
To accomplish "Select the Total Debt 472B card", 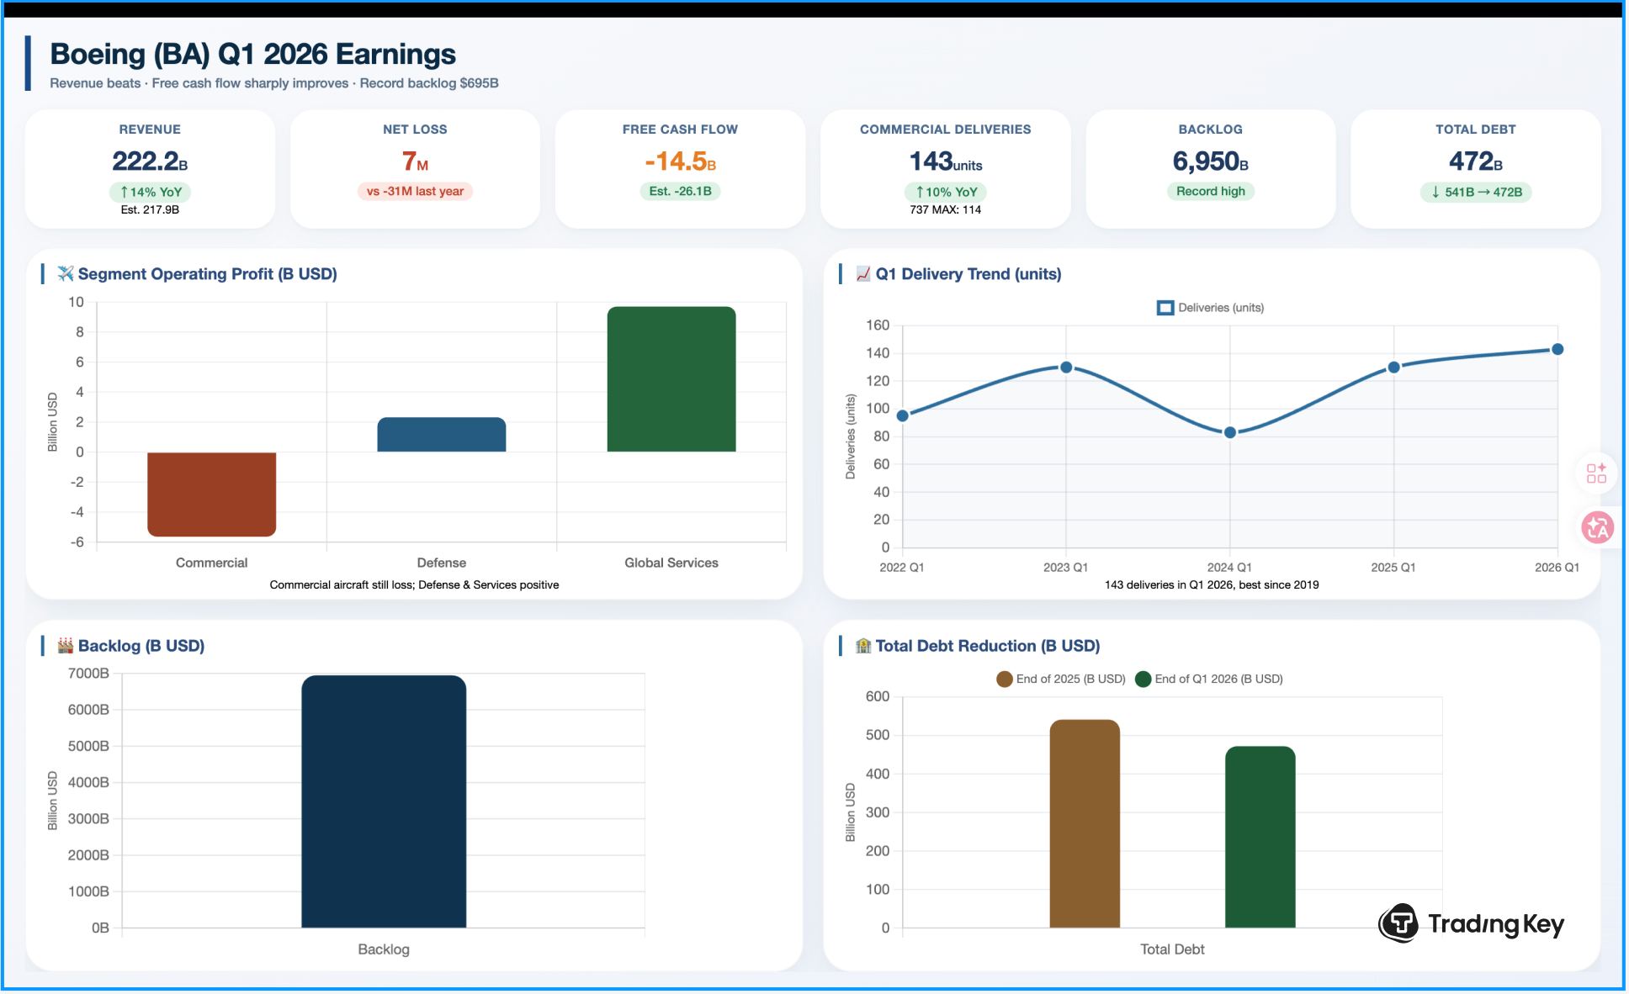I will coord(1475,168).
